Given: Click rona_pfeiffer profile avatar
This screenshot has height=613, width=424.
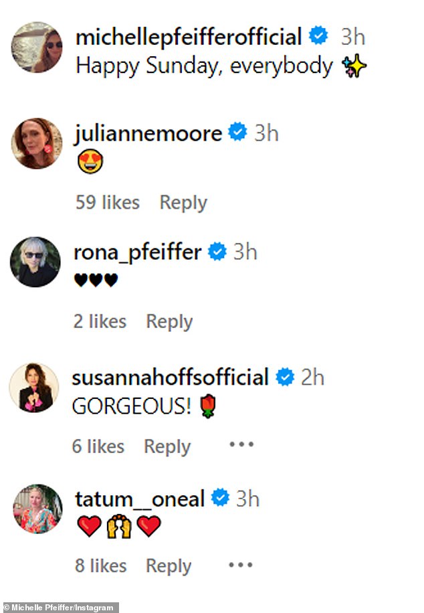Looking at the screenshot, I should tap(35, 262).
